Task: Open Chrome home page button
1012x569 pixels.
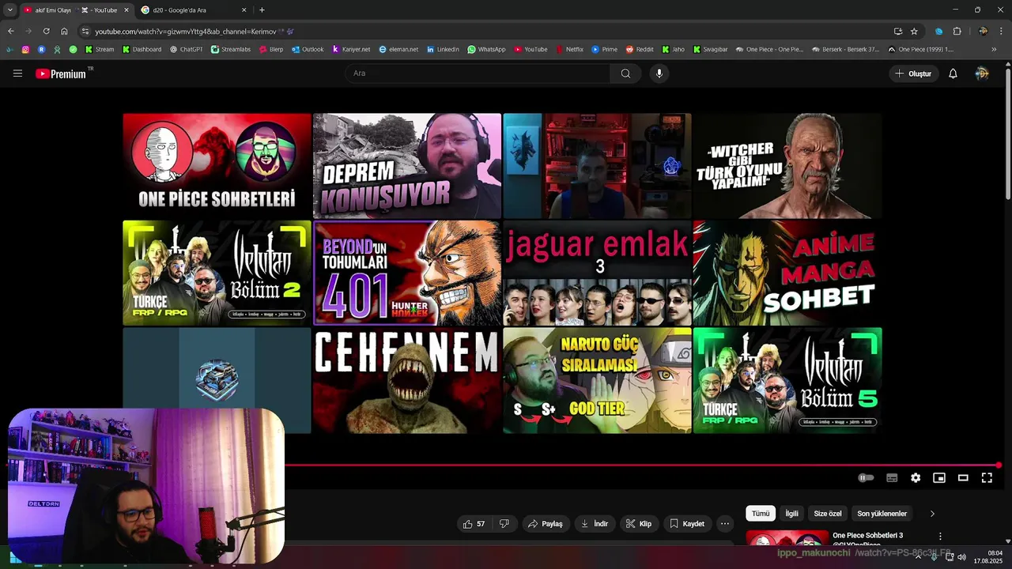Action: point(64,31)
